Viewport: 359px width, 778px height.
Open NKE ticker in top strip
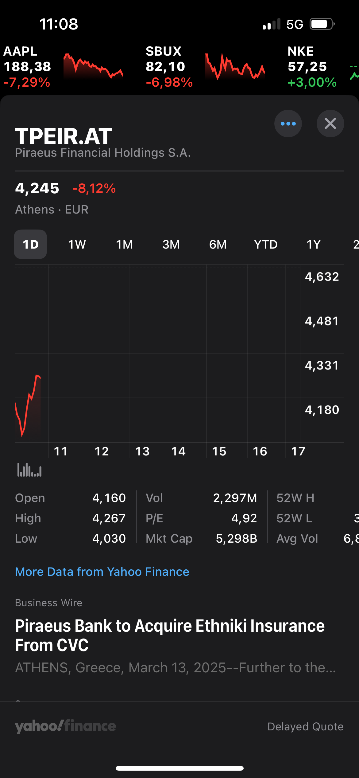click(312, 67)
